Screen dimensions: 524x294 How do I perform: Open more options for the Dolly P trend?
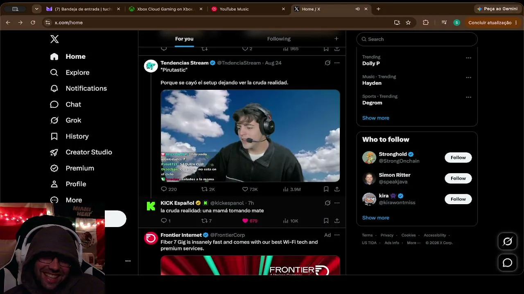click(x=469, y=58)
